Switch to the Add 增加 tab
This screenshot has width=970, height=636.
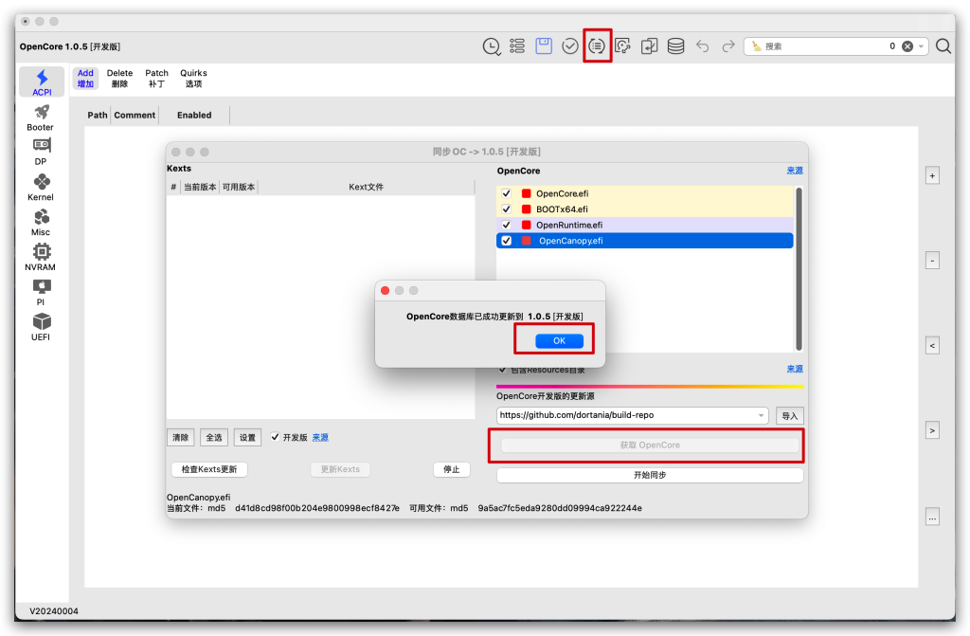(x=85, y=78)
